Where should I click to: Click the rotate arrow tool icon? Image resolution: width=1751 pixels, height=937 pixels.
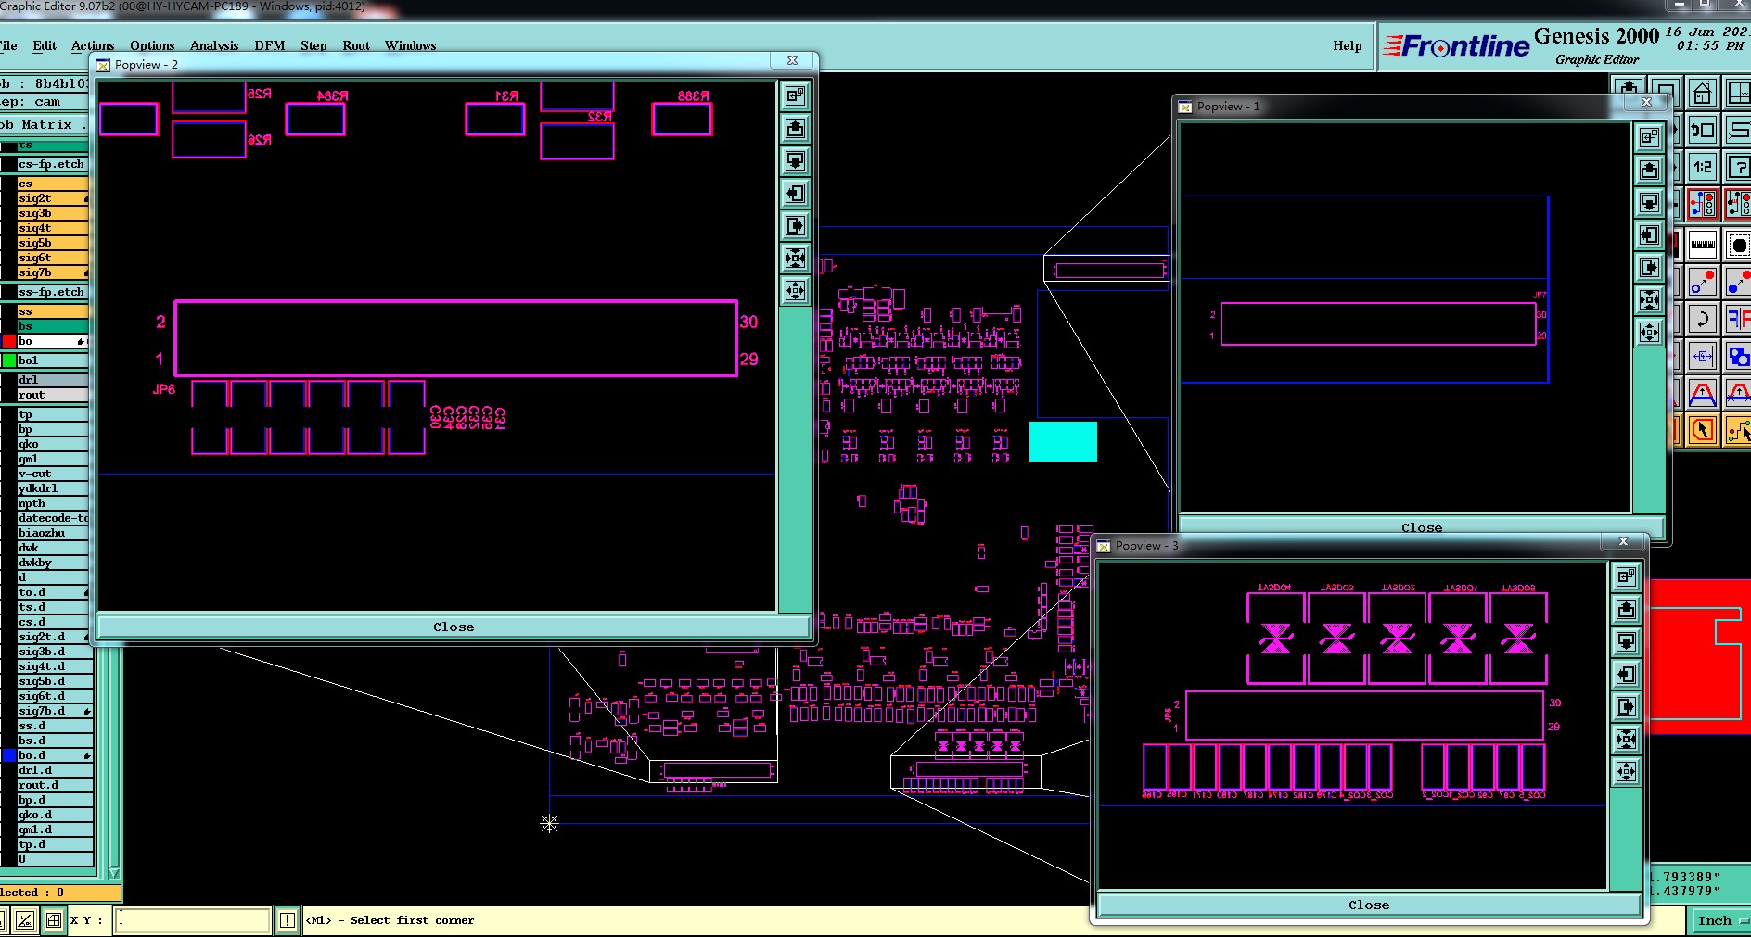pos(1702,319)
